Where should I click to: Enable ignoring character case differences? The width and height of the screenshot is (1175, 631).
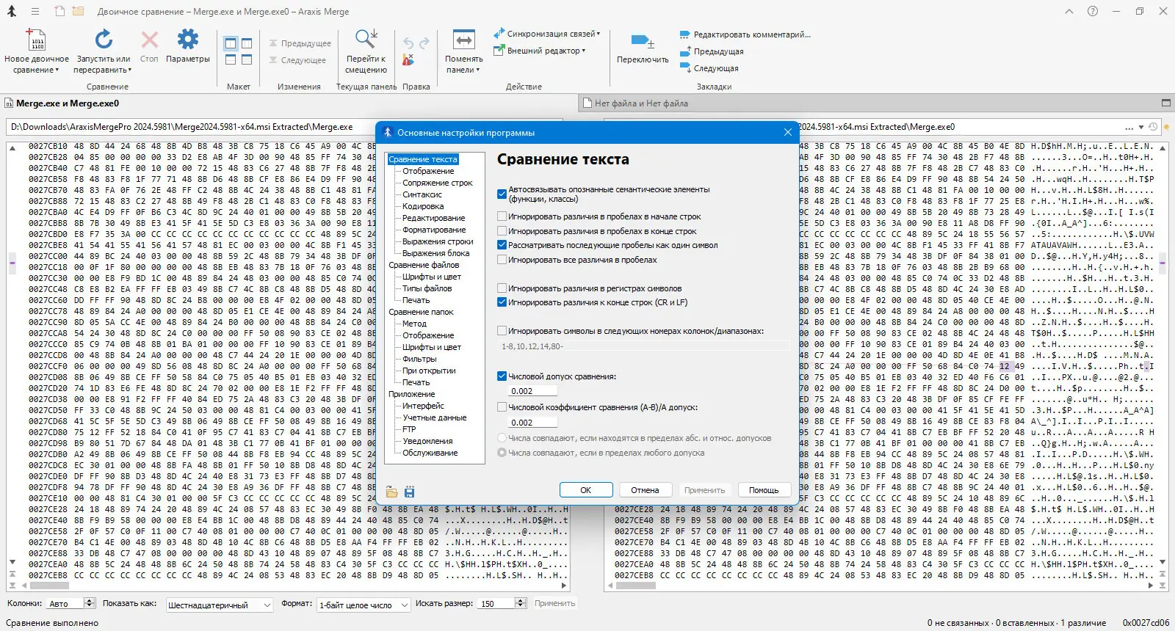click(x=502, y=288)
